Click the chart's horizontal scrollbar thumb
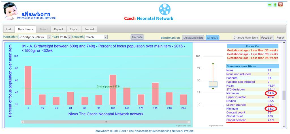 tap(106, 122)
